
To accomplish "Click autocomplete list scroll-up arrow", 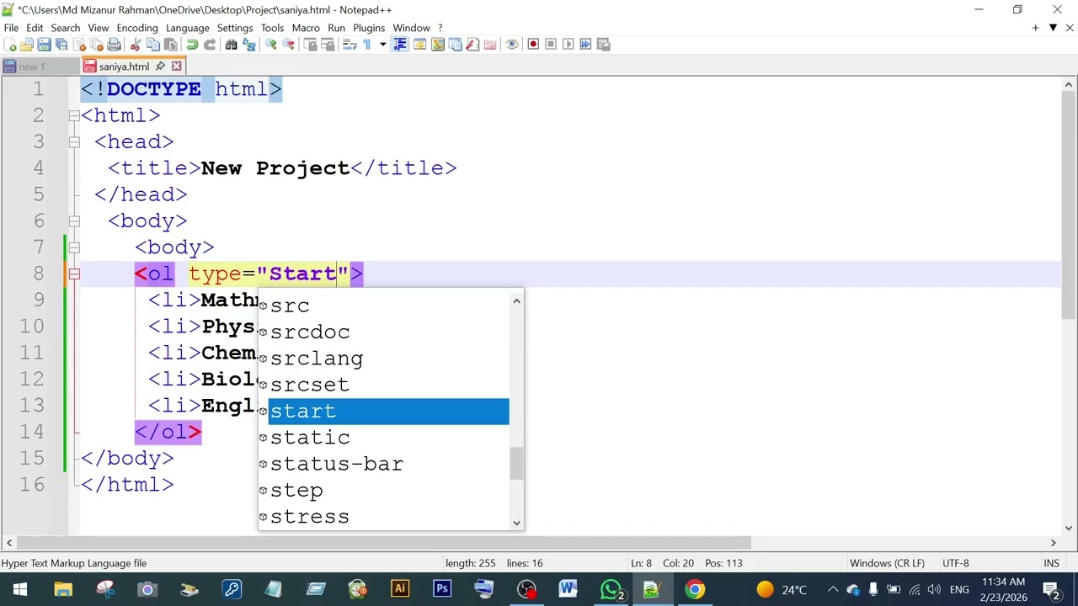I will tap(516, 300).
